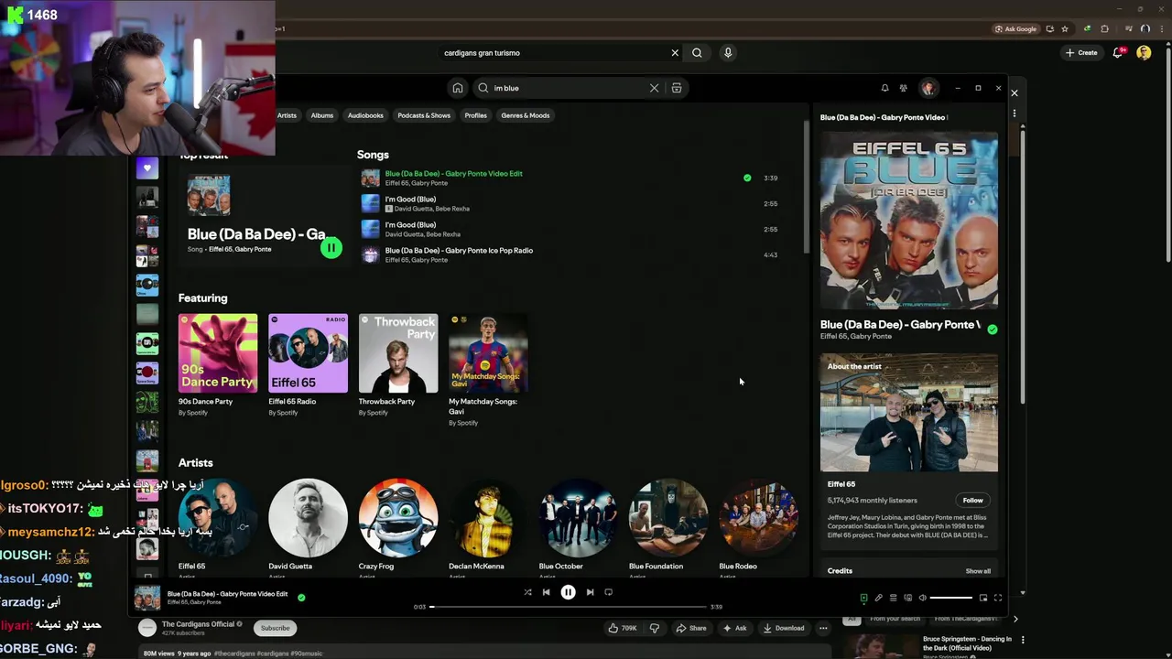This screenshot has width=1172, height=659.
Task: Open Liked Songs heart in sidebar
Action: 146,168
